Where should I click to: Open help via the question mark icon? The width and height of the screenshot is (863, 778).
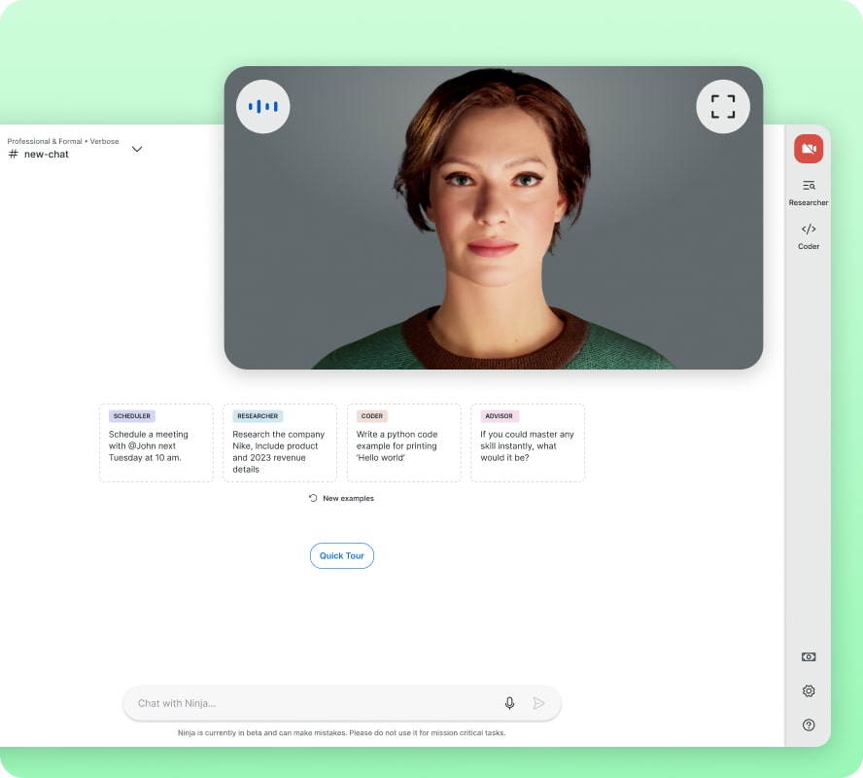[x=809, y=725]
